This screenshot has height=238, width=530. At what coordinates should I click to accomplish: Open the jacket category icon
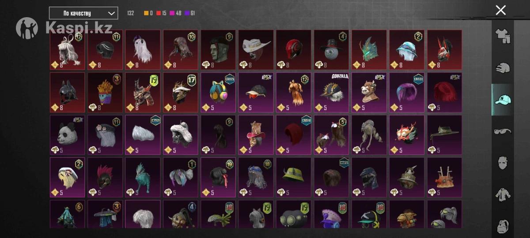(x=503, y=194)
